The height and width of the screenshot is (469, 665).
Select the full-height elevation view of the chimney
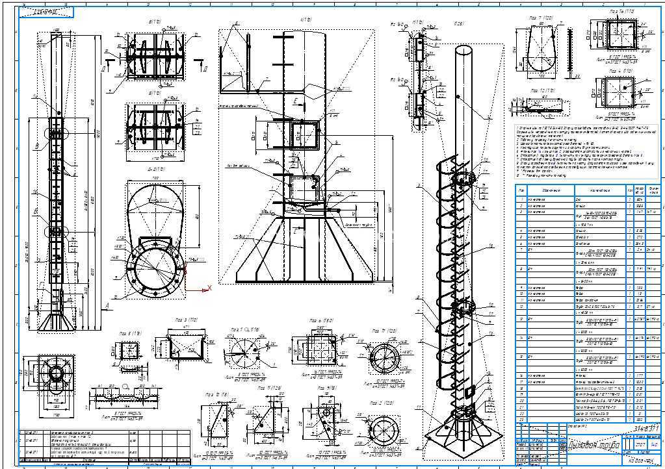coord(57,182)
